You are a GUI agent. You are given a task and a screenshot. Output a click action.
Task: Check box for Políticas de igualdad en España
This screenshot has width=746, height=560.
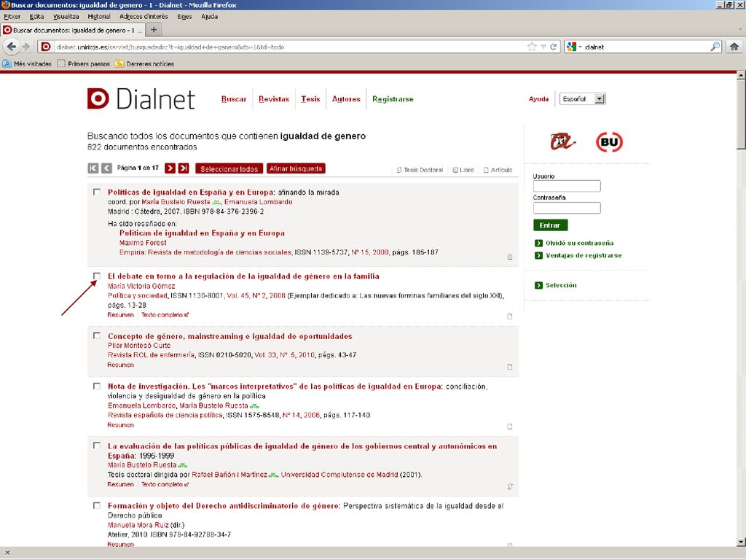coord(97,192)
